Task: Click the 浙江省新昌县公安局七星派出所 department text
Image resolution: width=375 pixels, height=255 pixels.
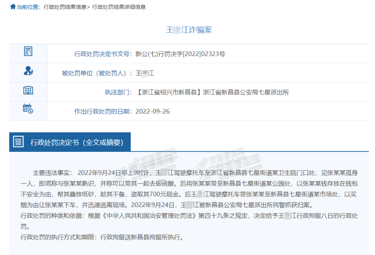Action: pos(246,92)
